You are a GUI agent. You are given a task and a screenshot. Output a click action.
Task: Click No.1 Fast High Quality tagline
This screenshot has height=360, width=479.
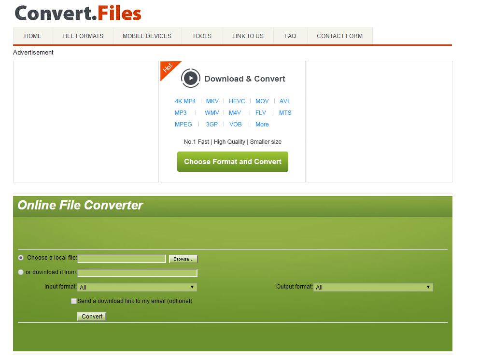(232, 142)
